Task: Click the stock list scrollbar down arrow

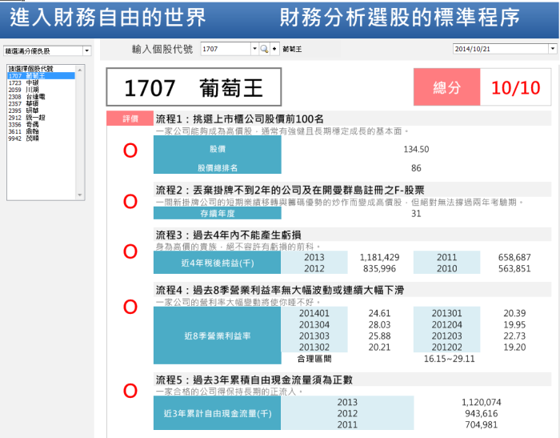Action: pos(80,195)
